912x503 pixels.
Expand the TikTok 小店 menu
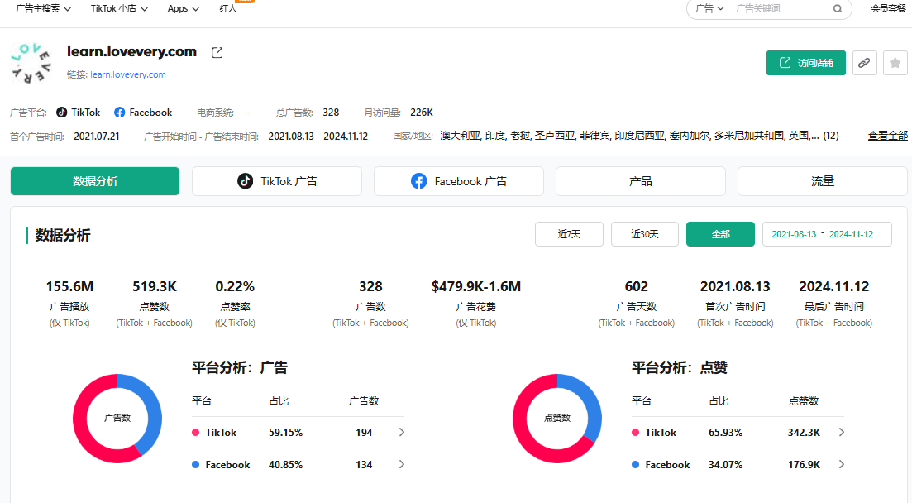119,9
